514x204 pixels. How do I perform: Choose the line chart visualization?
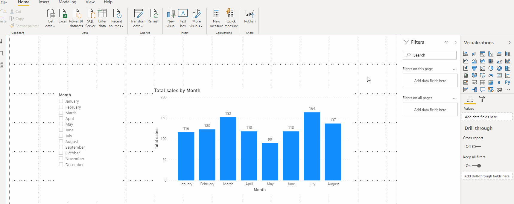(466, 61)
